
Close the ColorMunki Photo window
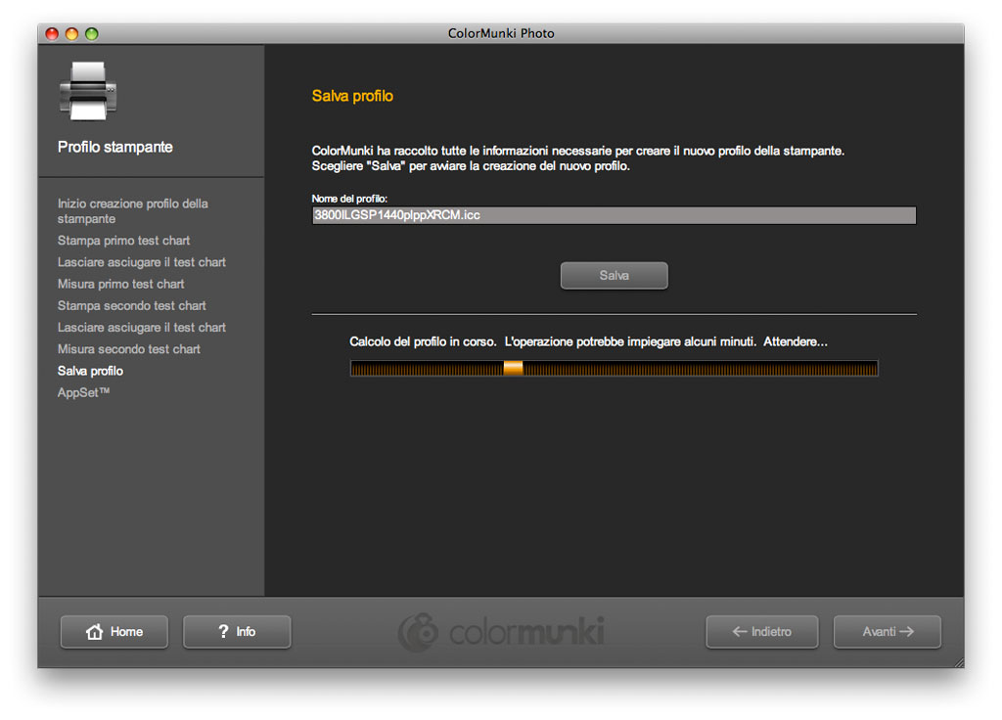click(53, 34)
